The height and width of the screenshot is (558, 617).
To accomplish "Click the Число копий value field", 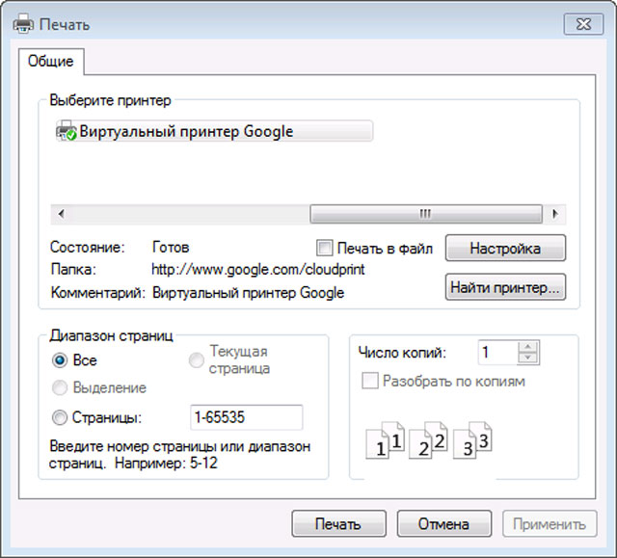I will (x=497, y=353).
